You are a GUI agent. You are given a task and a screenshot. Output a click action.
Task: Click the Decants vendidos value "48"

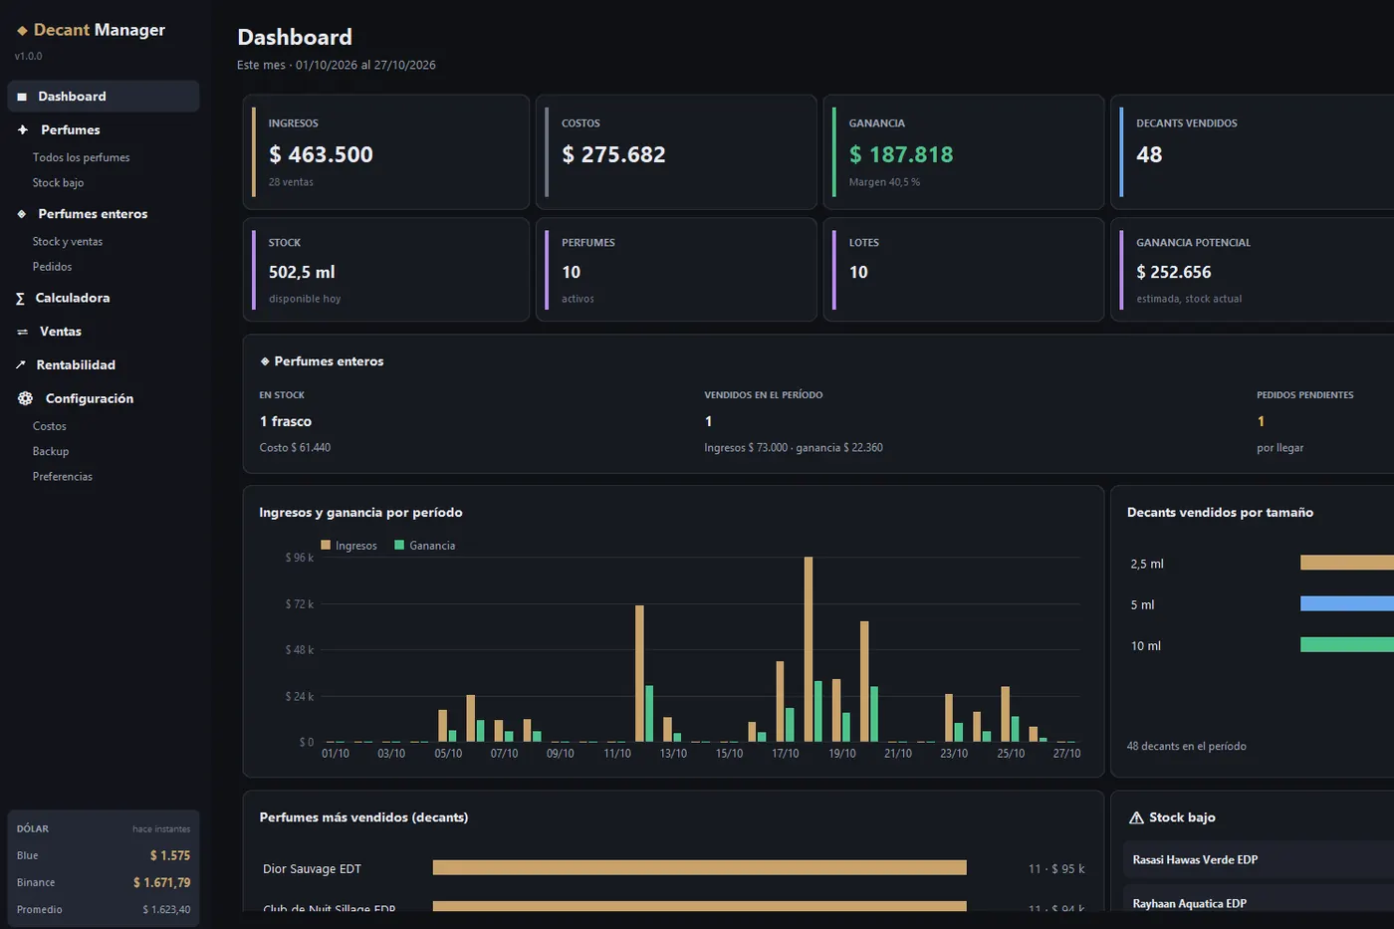(1149, 154)
